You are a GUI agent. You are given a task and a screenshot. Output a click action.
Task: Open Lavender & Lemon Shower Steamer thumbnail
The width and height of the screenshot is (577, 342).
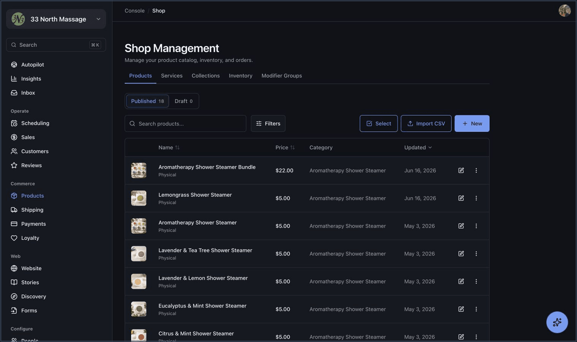tap(139, 281)
